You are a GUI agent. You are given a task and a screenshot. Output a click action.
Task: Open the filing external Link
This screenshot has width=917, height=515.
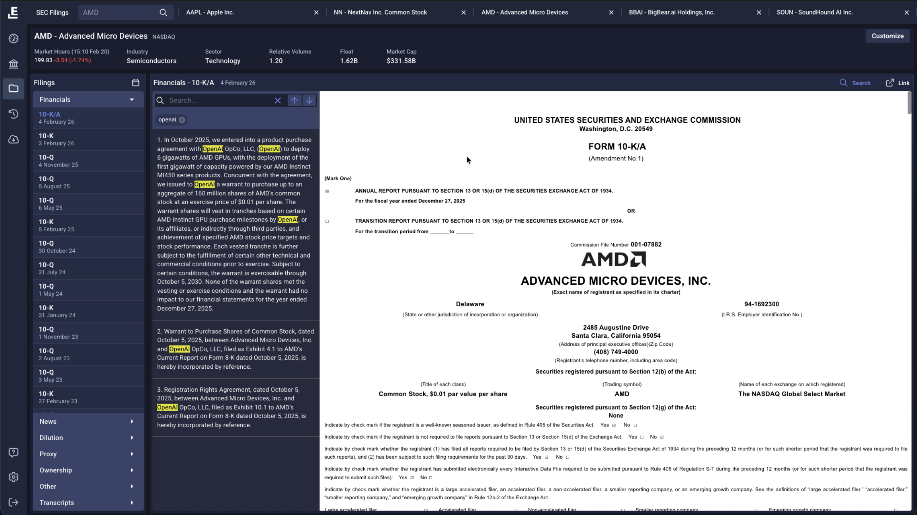click(x=897, y=83)
